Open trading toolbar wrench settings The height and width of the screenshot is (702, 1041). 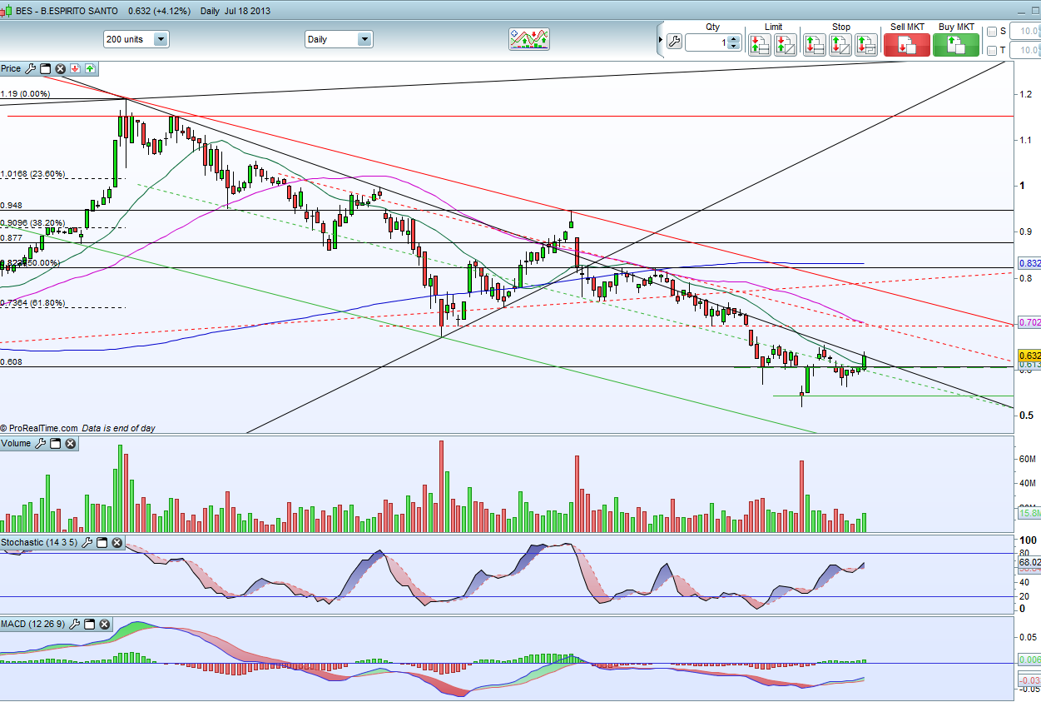(674, 42)
